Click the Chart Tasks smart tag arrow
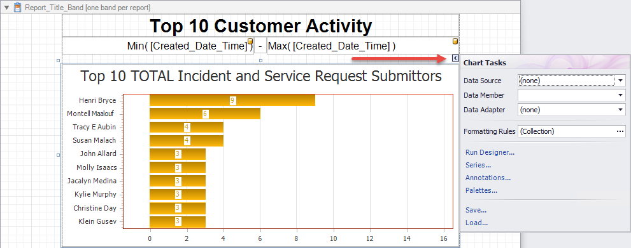 [455, 58]
